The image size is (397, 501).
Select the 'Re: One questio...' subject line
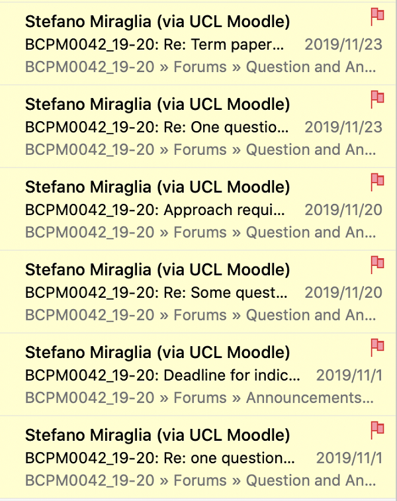tap(157, 127)
